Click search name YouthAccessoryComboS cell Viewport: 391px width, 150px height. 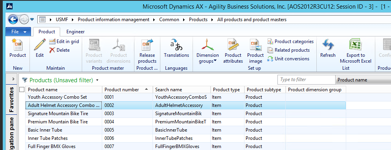point(182,97)
